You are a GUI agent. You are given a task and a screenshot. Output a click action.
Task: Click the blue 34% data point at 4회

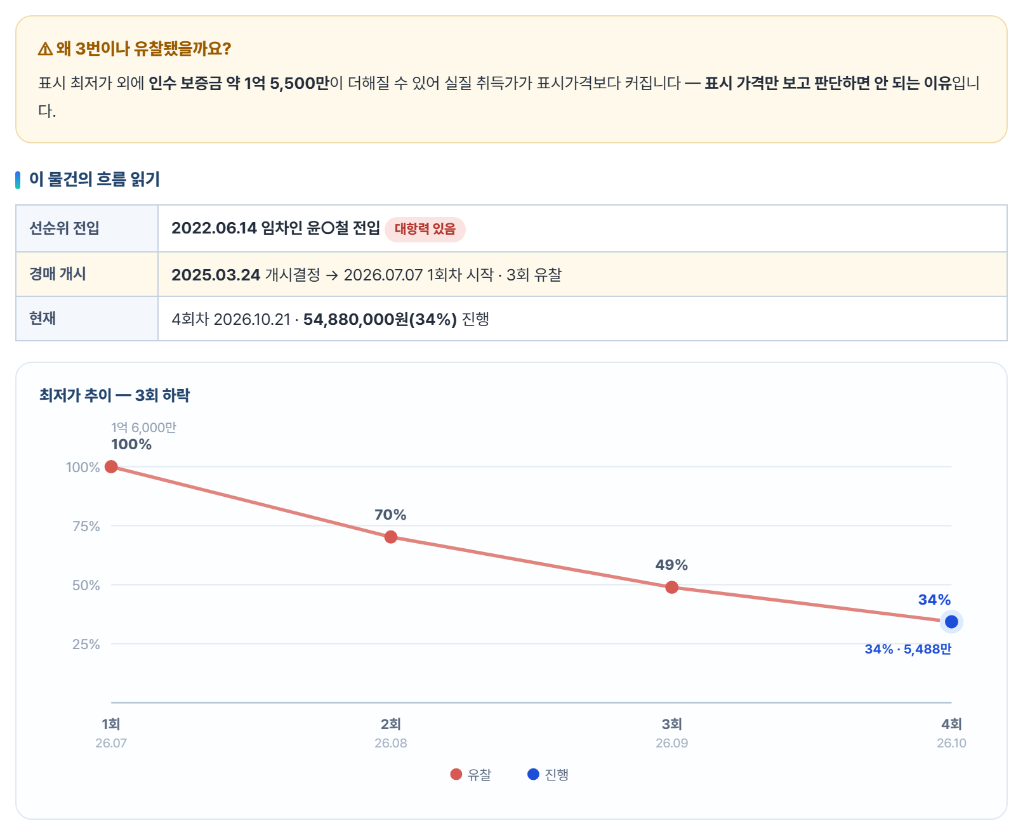pos(951,622)
